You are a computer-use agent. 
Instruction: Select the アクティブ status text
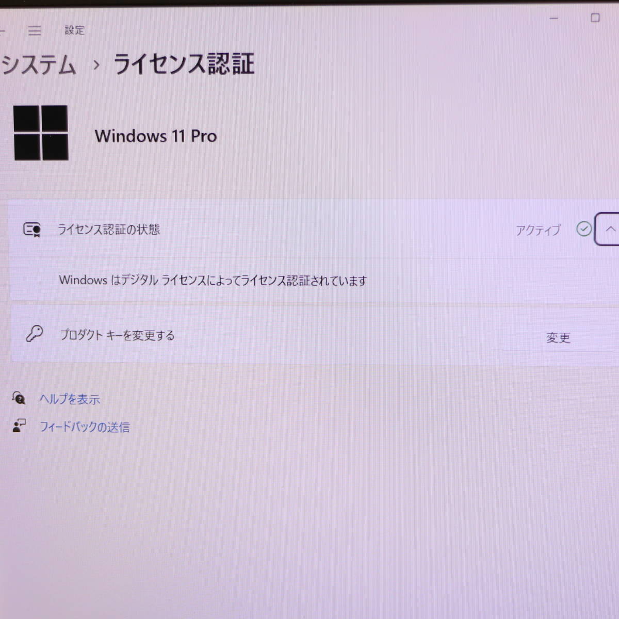(x=538, y=230)
